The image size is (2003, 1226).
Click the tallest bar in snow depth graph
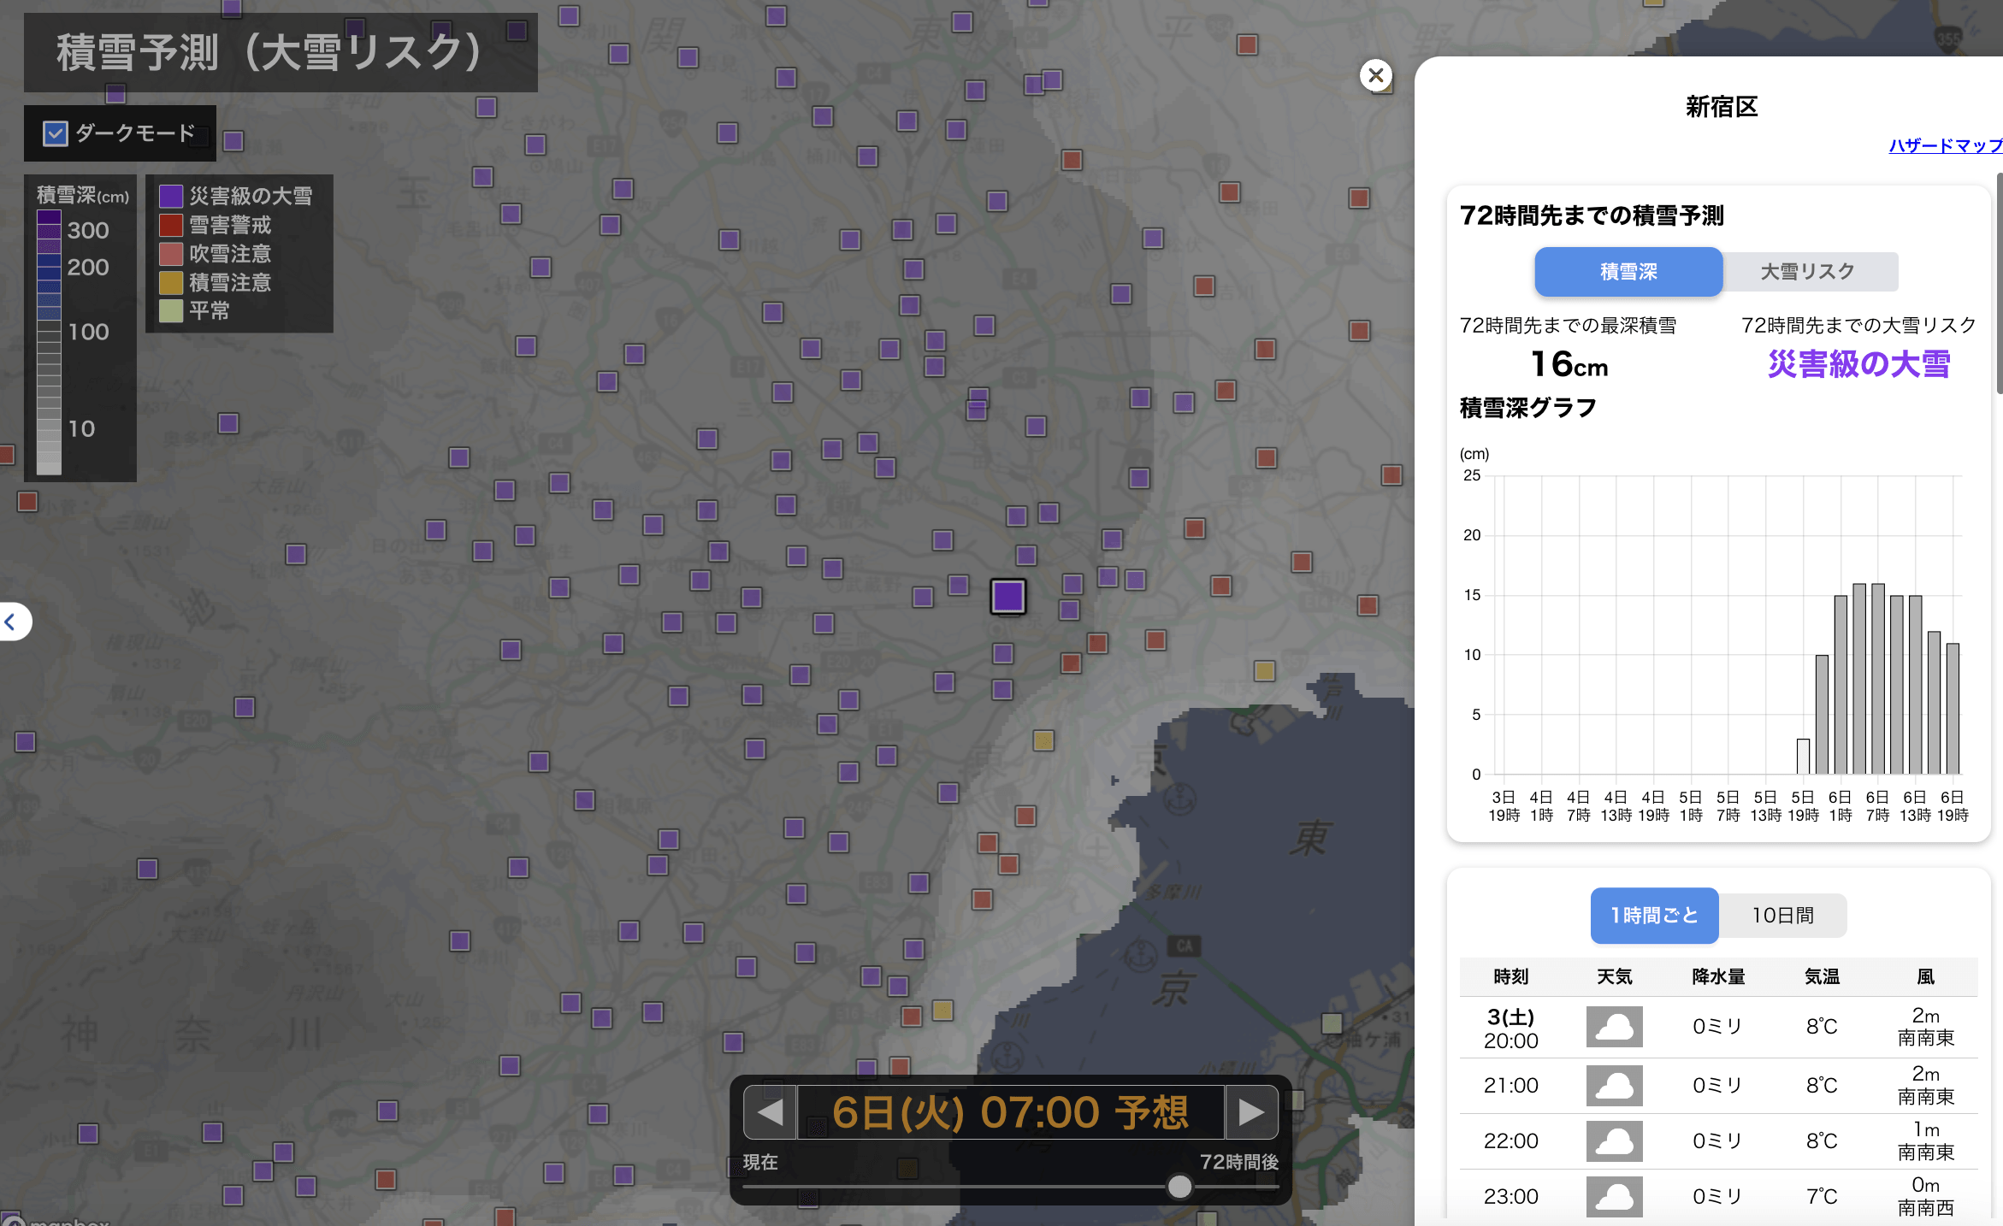pyautogui.click(x=1858, y=678)
